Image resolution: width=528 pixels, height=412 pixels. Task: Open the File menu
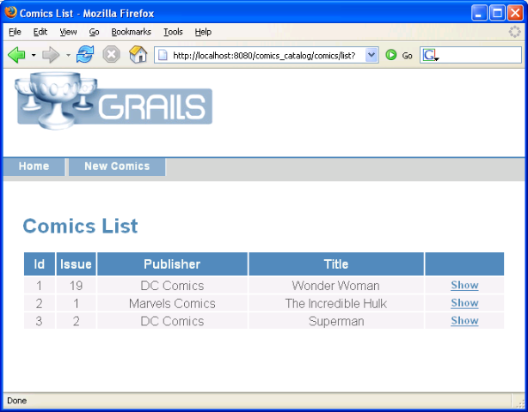pyautogui.click(x=15, y=32)
